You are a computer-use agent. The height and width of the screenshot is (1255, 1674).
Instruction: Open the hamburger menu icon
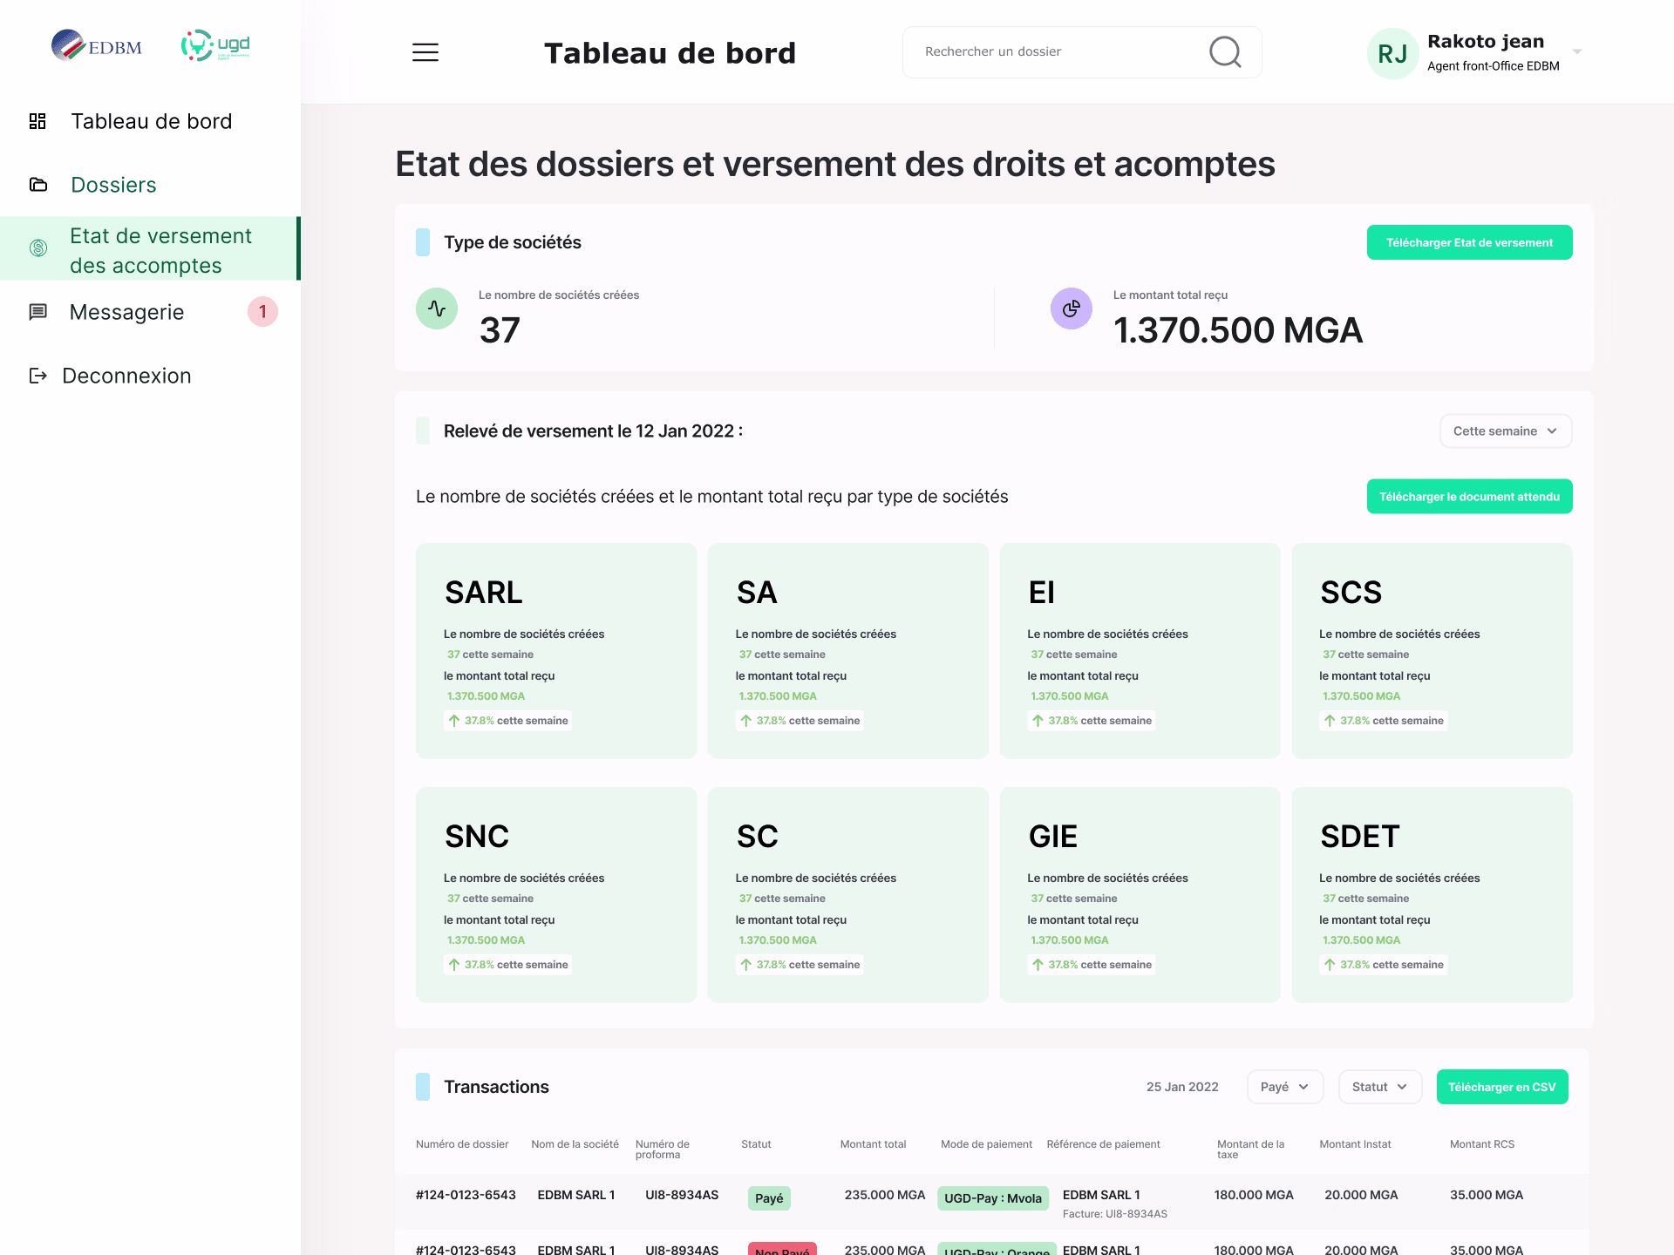point(425,52)
